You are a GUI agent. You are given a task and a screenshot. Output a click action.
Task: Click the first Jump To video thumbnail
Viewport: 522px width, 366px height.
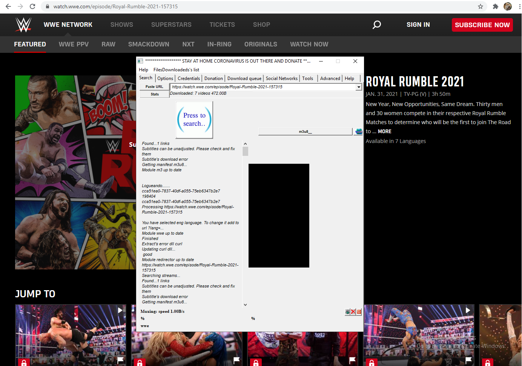click(x=71, y=335)
